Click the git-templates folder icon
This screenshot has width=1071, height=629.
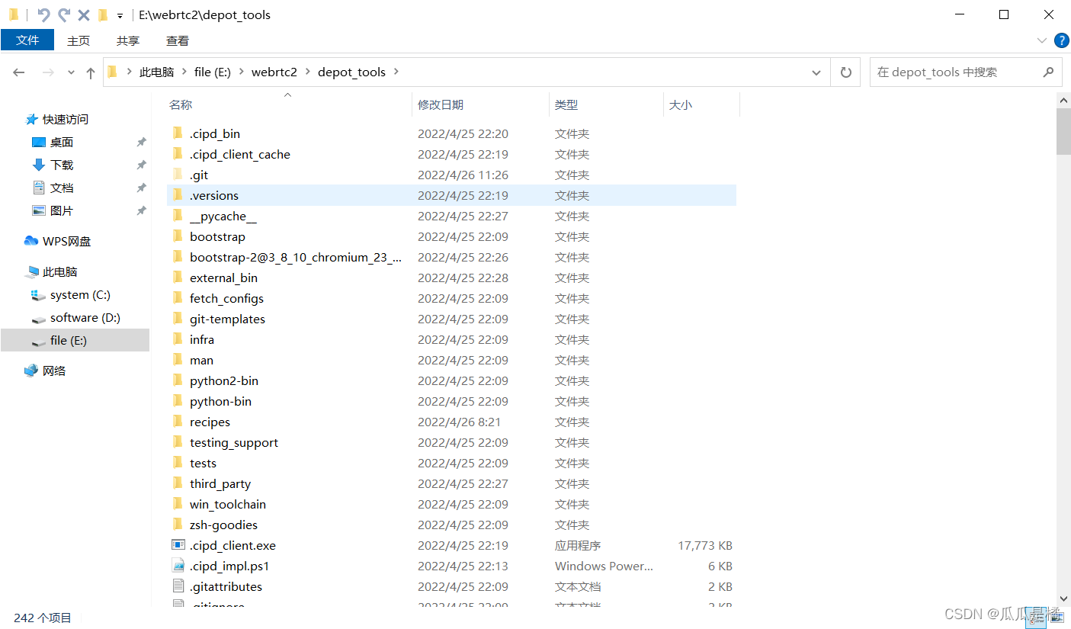178,318
